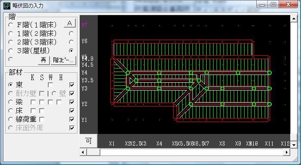
Task: Select the 線荷重 line load option
Action: click(11, 119)
